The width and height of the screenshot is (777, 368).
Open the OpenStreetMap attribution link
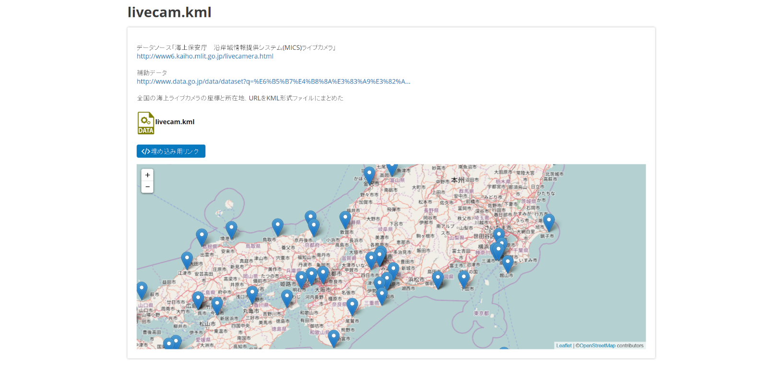597,345
